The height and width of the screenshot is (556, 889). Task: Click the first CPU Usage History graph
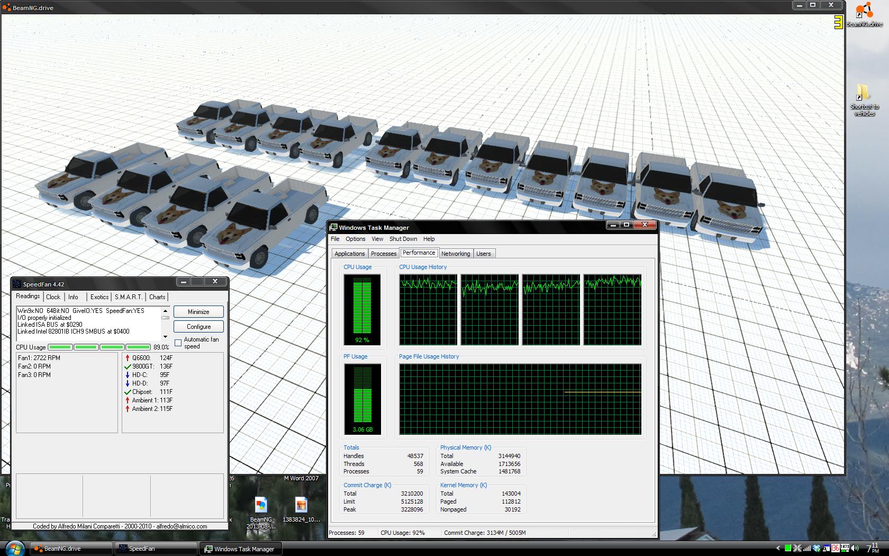point(428,309)
